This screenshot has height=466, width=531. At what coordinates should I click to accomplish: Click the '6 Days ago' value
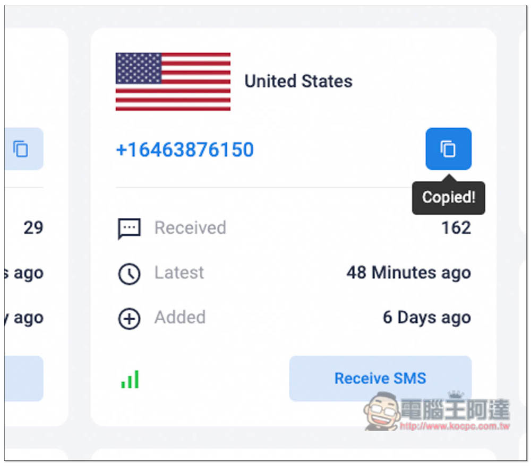point(427,318)
